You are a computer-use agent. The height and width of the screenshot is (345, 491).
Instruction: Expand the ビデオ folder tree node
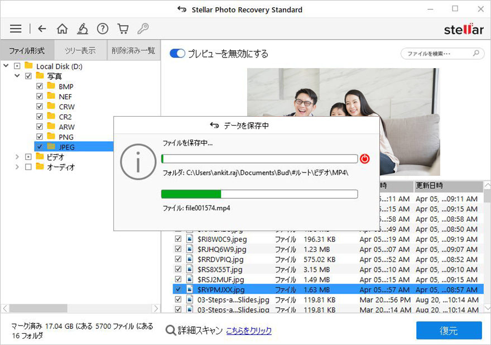(x=17, y=157)
